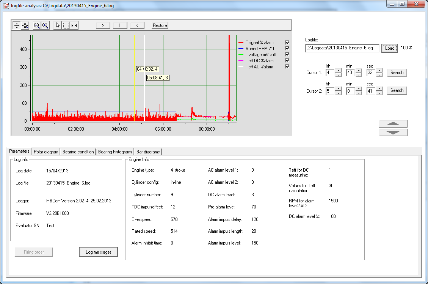
Task: Switch to the Polar diagram tab
Action: point(46,152)
